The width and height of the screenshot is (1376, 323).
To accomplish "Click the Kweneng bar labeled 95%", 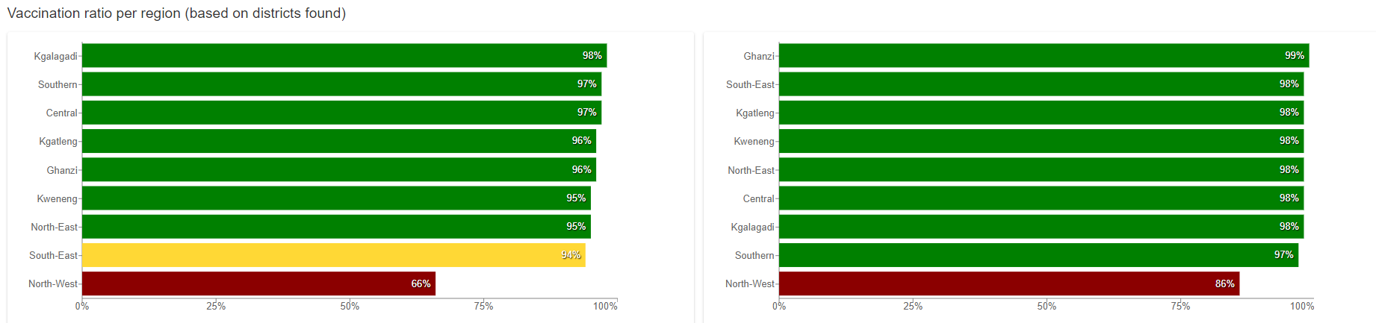I will (336, 198).
